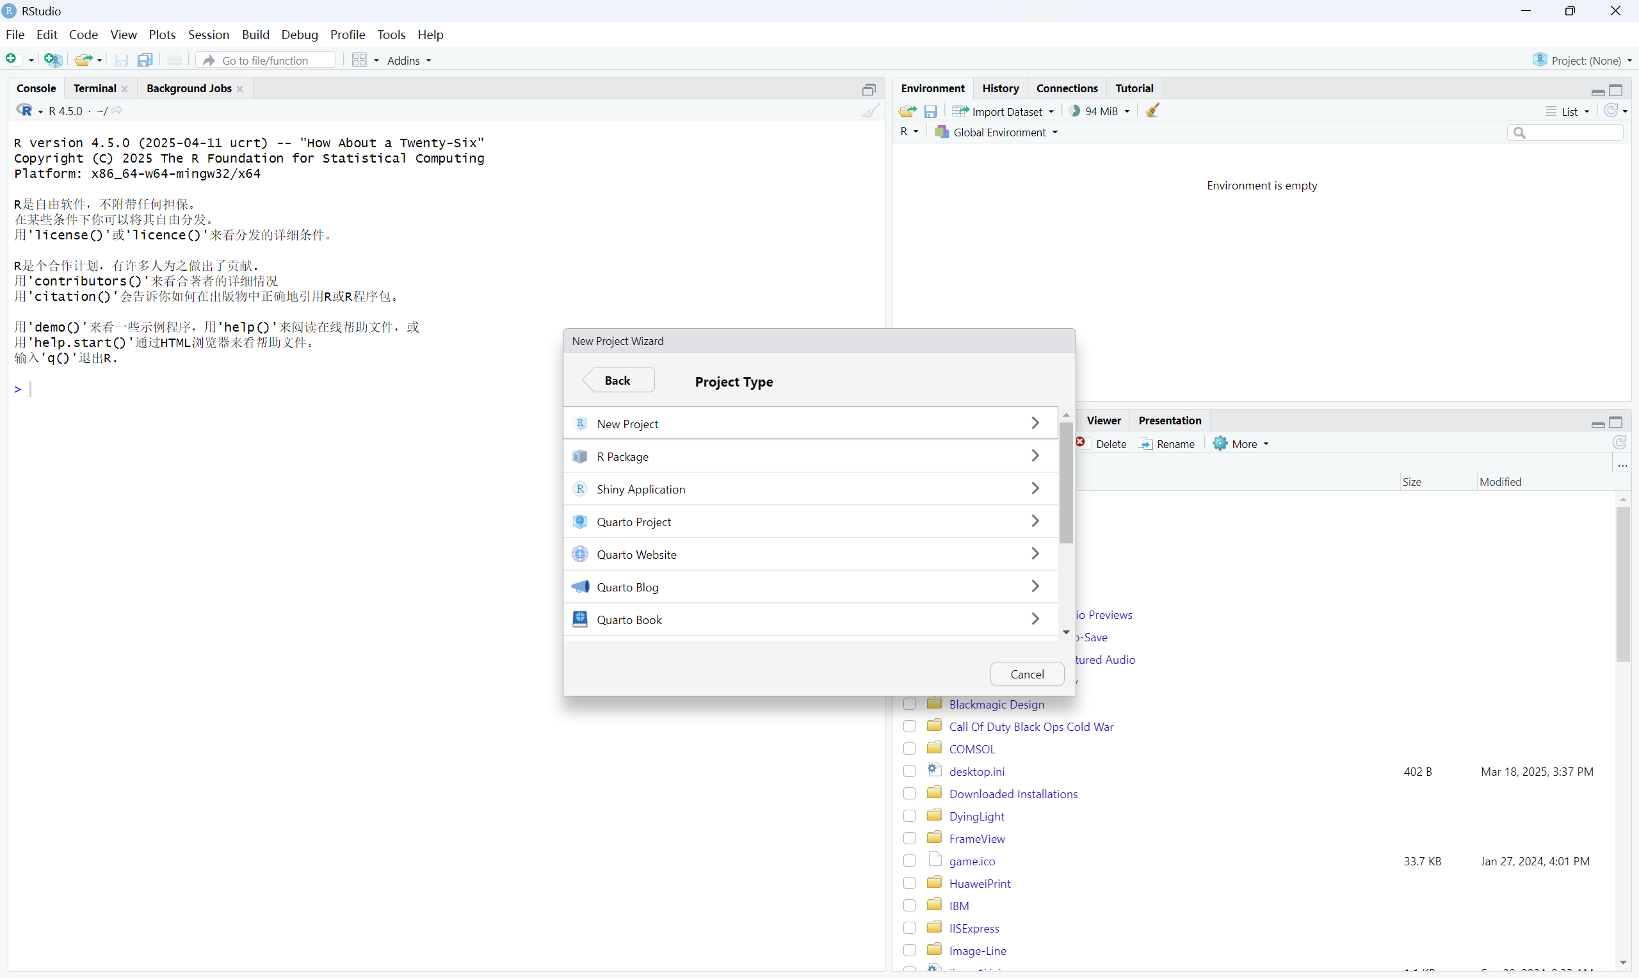Check the Downloaded Installations checkbox
1639x978 pixels.
pyautogui.click(x=910, y=794)
